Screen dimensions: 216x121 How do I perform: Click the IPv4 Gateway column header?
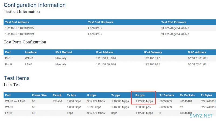153,52
